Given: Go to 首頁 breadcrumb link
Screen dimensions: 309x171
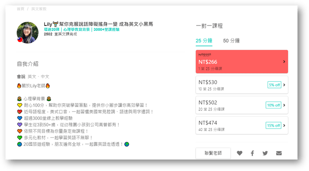Looking at the screenshot, I should click(x=21, y=8).
